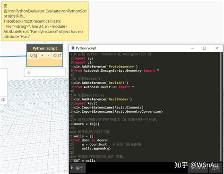Select the IN[0] input port

point(33,56)
